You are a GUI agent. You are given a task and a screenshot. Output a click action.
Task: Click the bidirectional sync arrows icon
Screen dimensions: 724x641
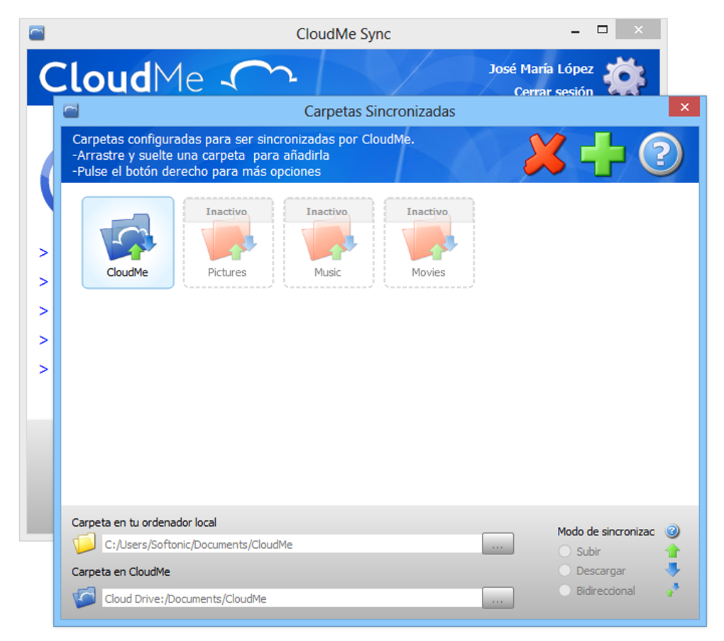coord(671,590)
